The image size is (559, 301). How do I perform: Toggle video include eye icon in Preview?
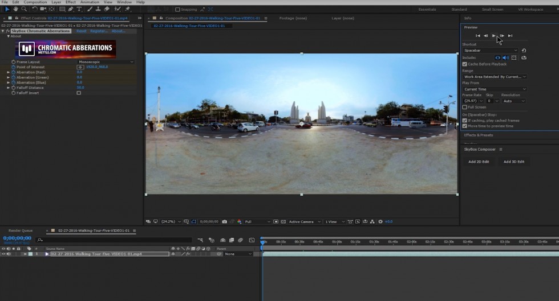497,57
